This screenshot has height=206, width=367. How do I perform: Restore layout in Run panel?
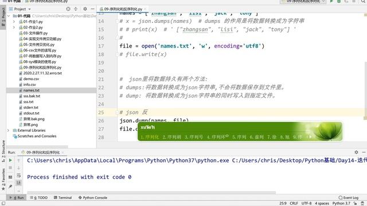[10, 177]
